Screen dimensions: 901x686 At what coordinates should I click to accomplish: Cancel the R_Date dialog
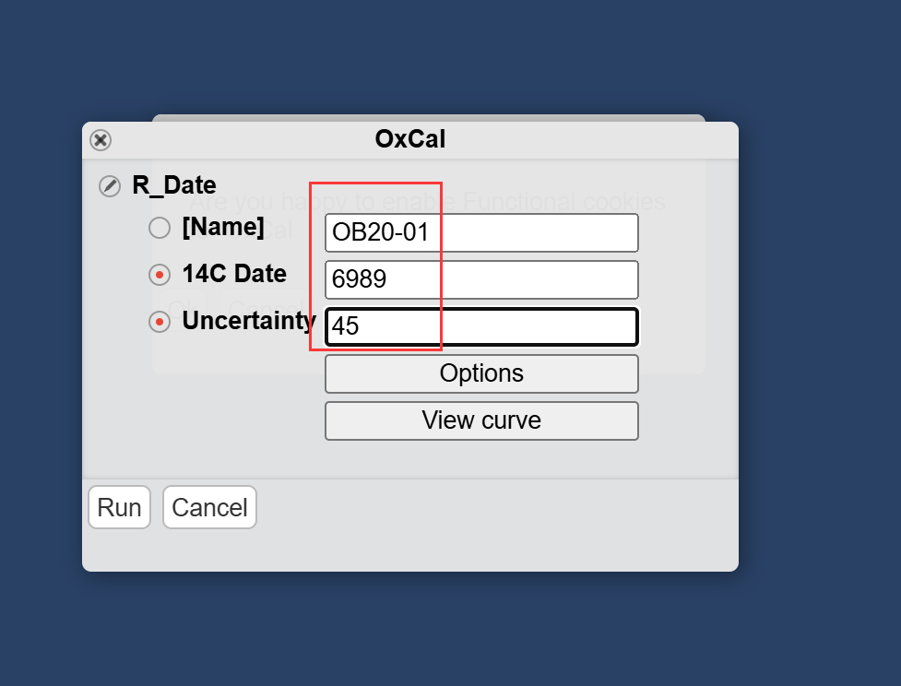click(209, 508)
